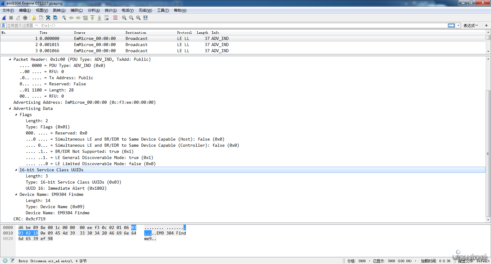Zoom out on the packet text
The image size is (491, 264).
(x=131, y=18)
